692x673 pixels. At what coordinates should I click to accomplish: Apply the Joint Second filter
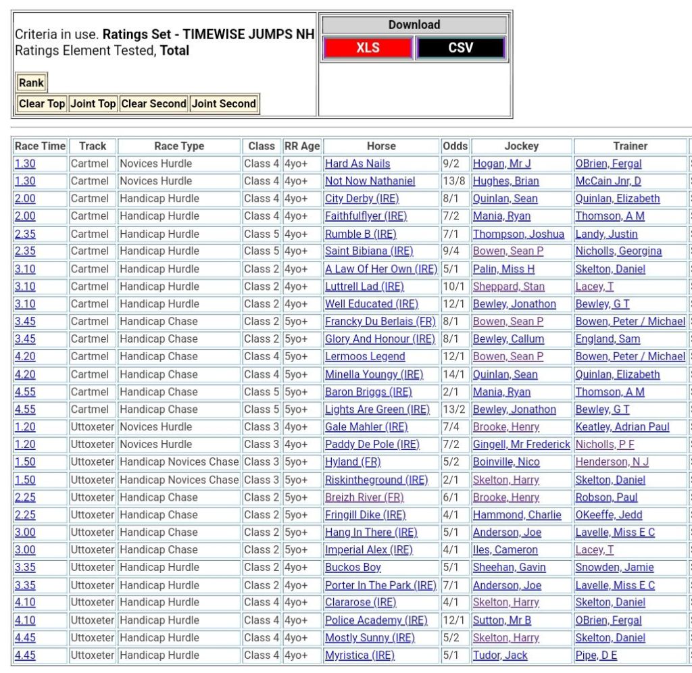(x=224, y=104)
